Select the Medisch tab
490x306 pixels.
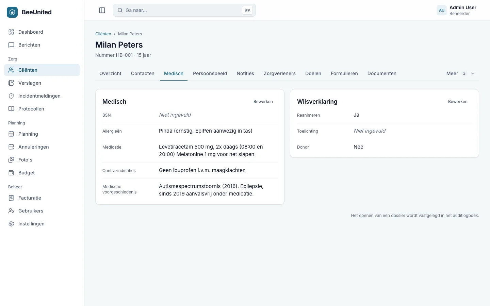[174, 73]
